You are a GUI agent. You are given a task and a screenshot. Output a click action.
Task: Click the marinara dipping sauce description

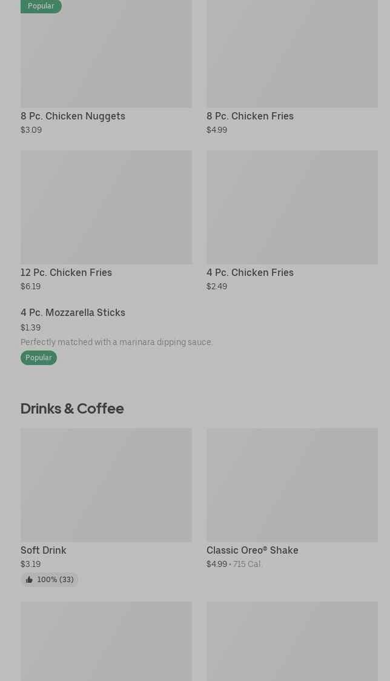116,342
